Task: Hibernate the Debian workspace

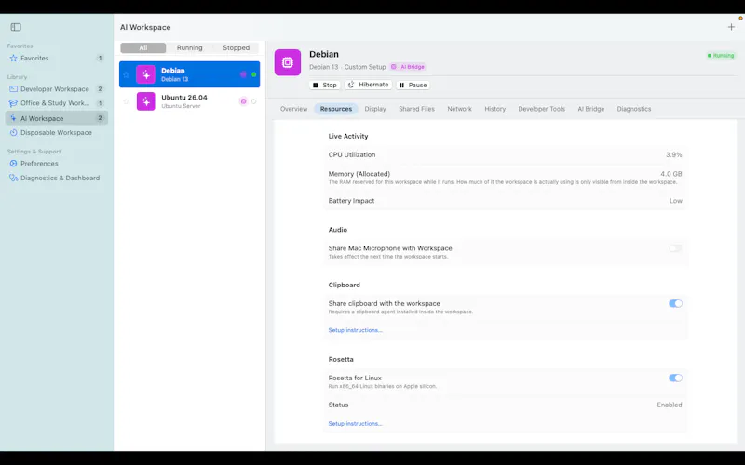Action: [368, 85]
